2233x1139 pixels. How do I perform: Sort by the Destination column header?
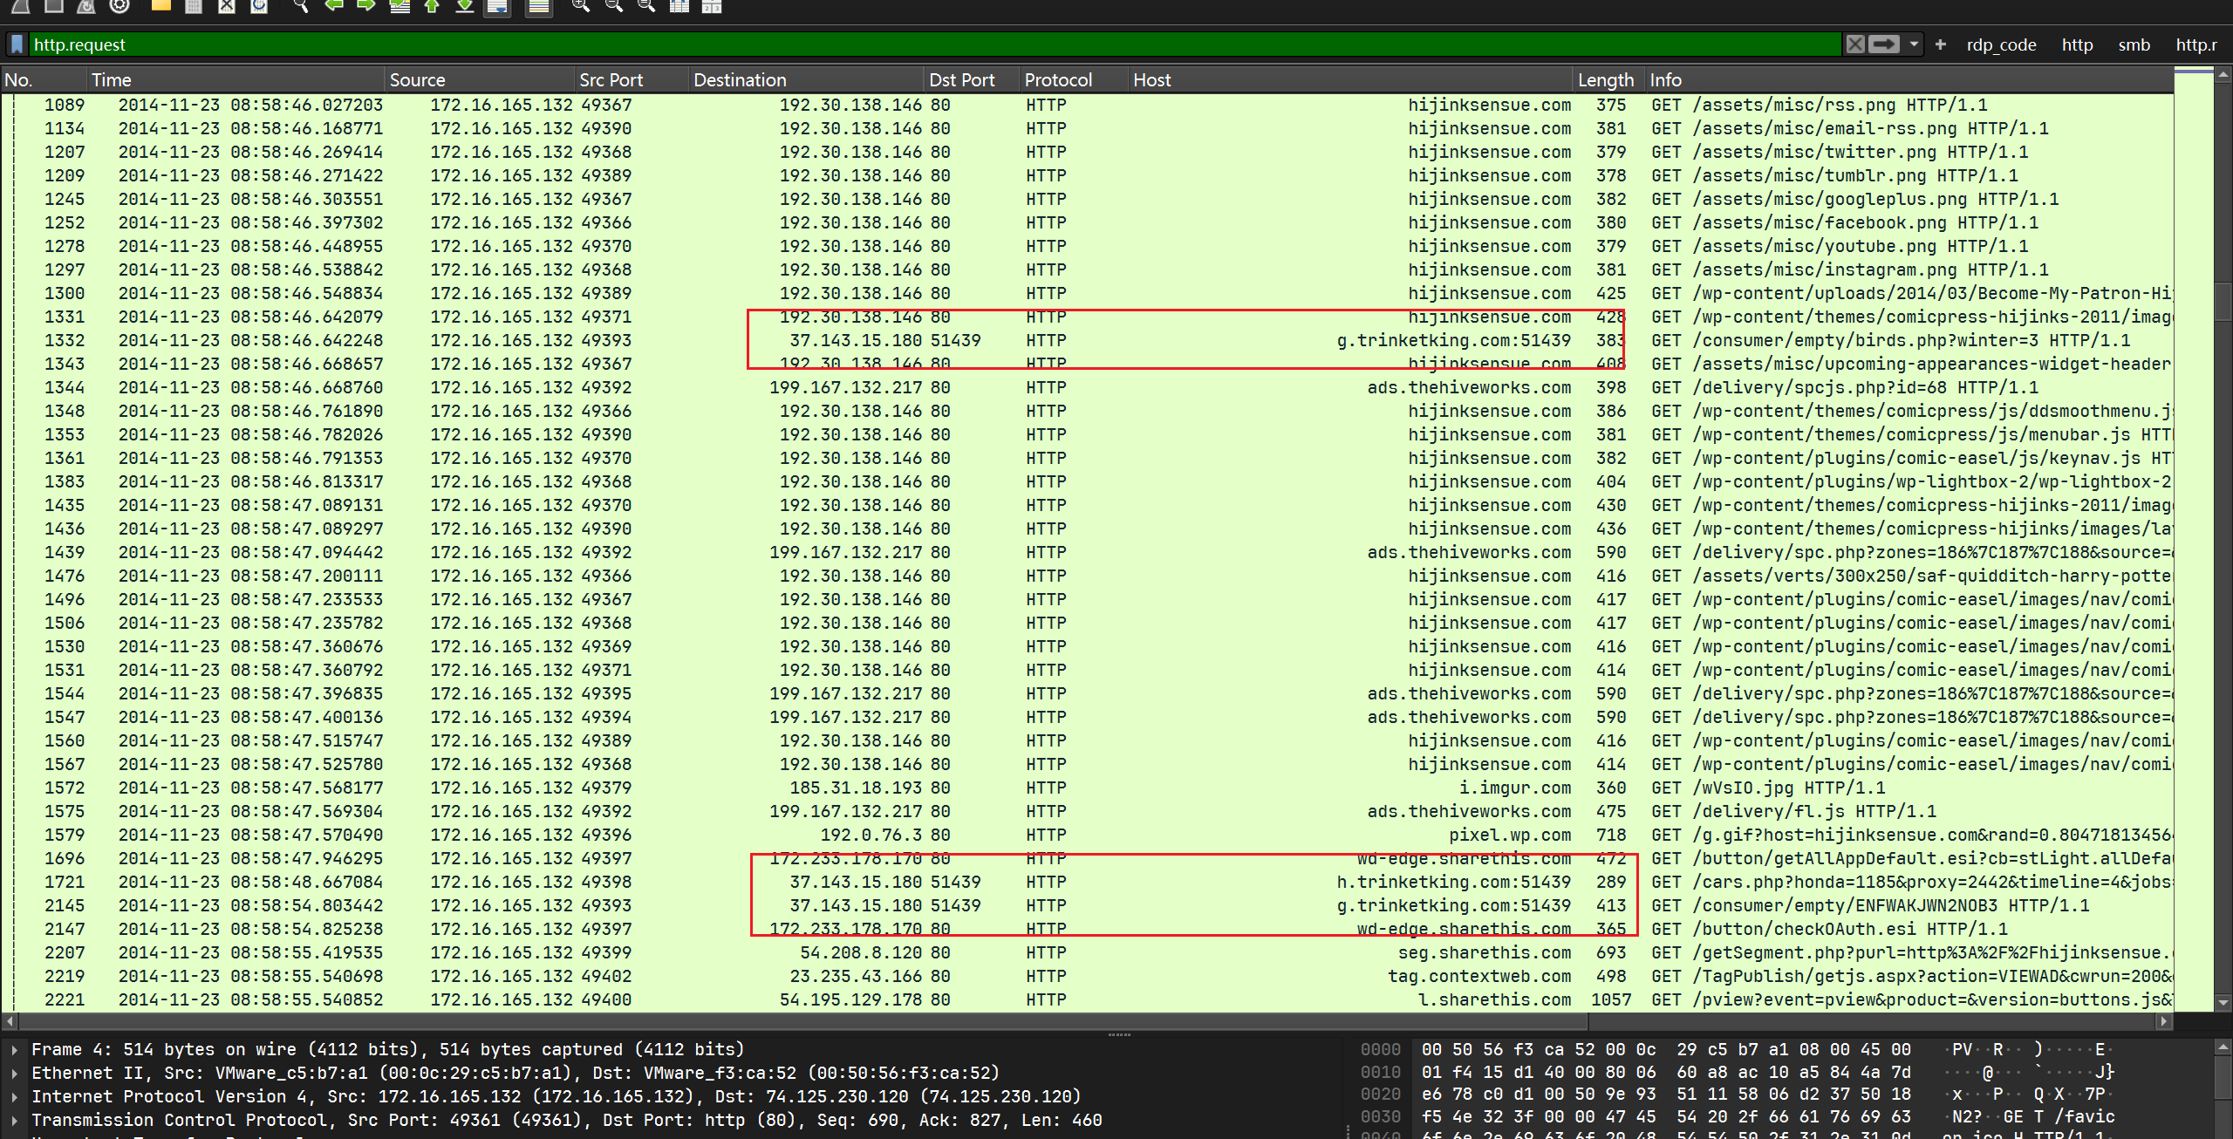806,79
